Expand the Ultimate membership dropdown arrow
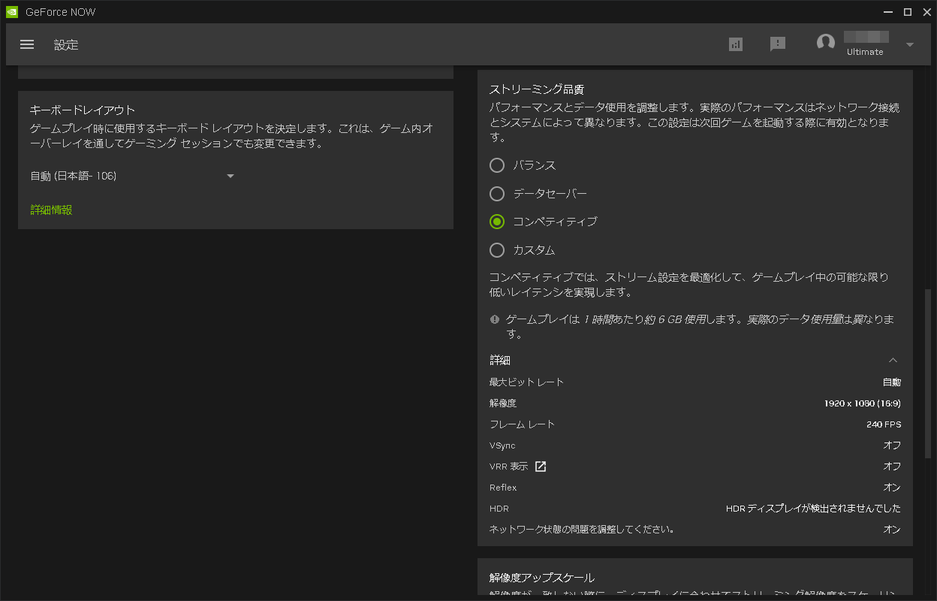 pos(908,44)
